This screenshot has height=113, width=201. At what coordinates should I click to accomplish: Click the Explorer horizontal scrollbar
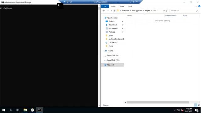(158, 102)
